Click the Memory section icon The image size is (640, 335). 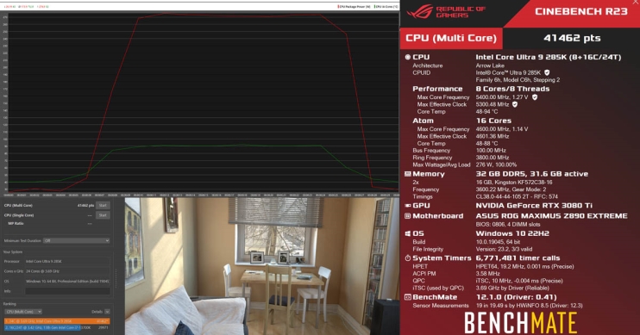(407, 174)
